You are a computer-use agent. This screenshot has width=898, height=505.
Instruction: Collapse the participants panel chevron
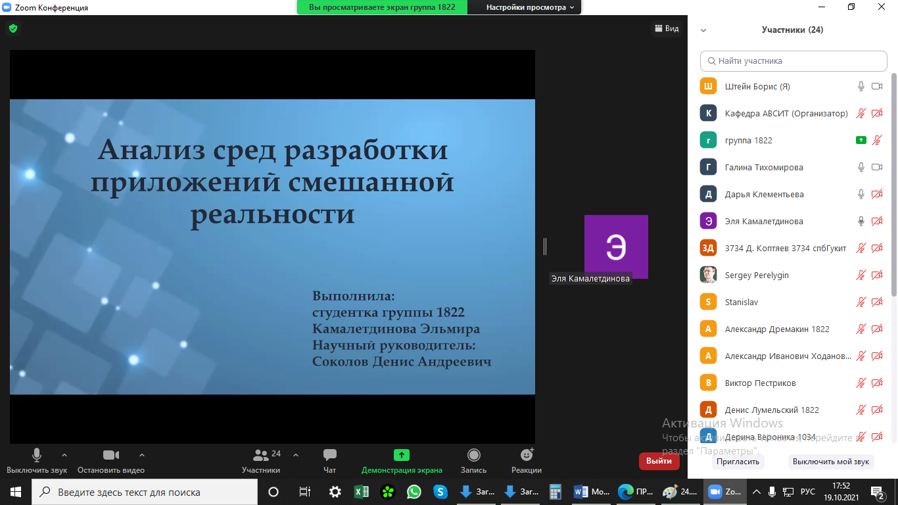(x=703, y=30)
